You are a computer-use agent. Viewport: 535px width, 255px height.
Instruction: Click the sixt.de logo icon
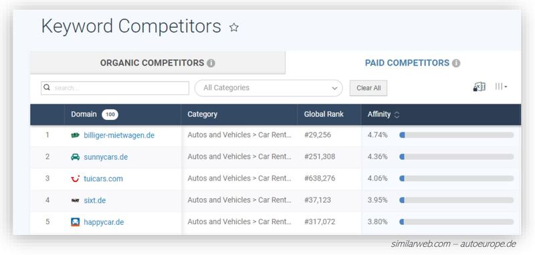click(75, 200)
